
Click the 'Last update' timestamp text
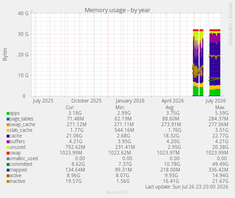(187, 187)
